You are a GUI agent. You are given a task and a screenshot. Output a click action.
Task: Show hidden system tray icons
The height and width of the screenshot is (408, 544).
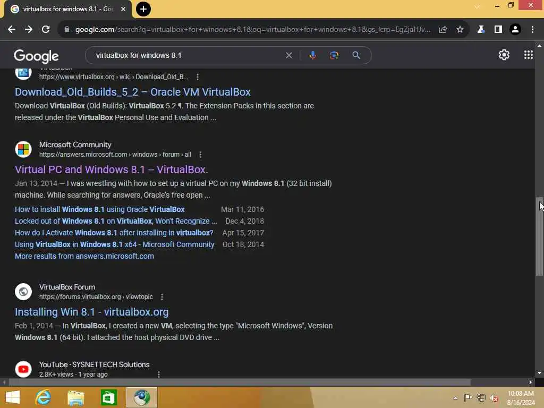point(455,398)
